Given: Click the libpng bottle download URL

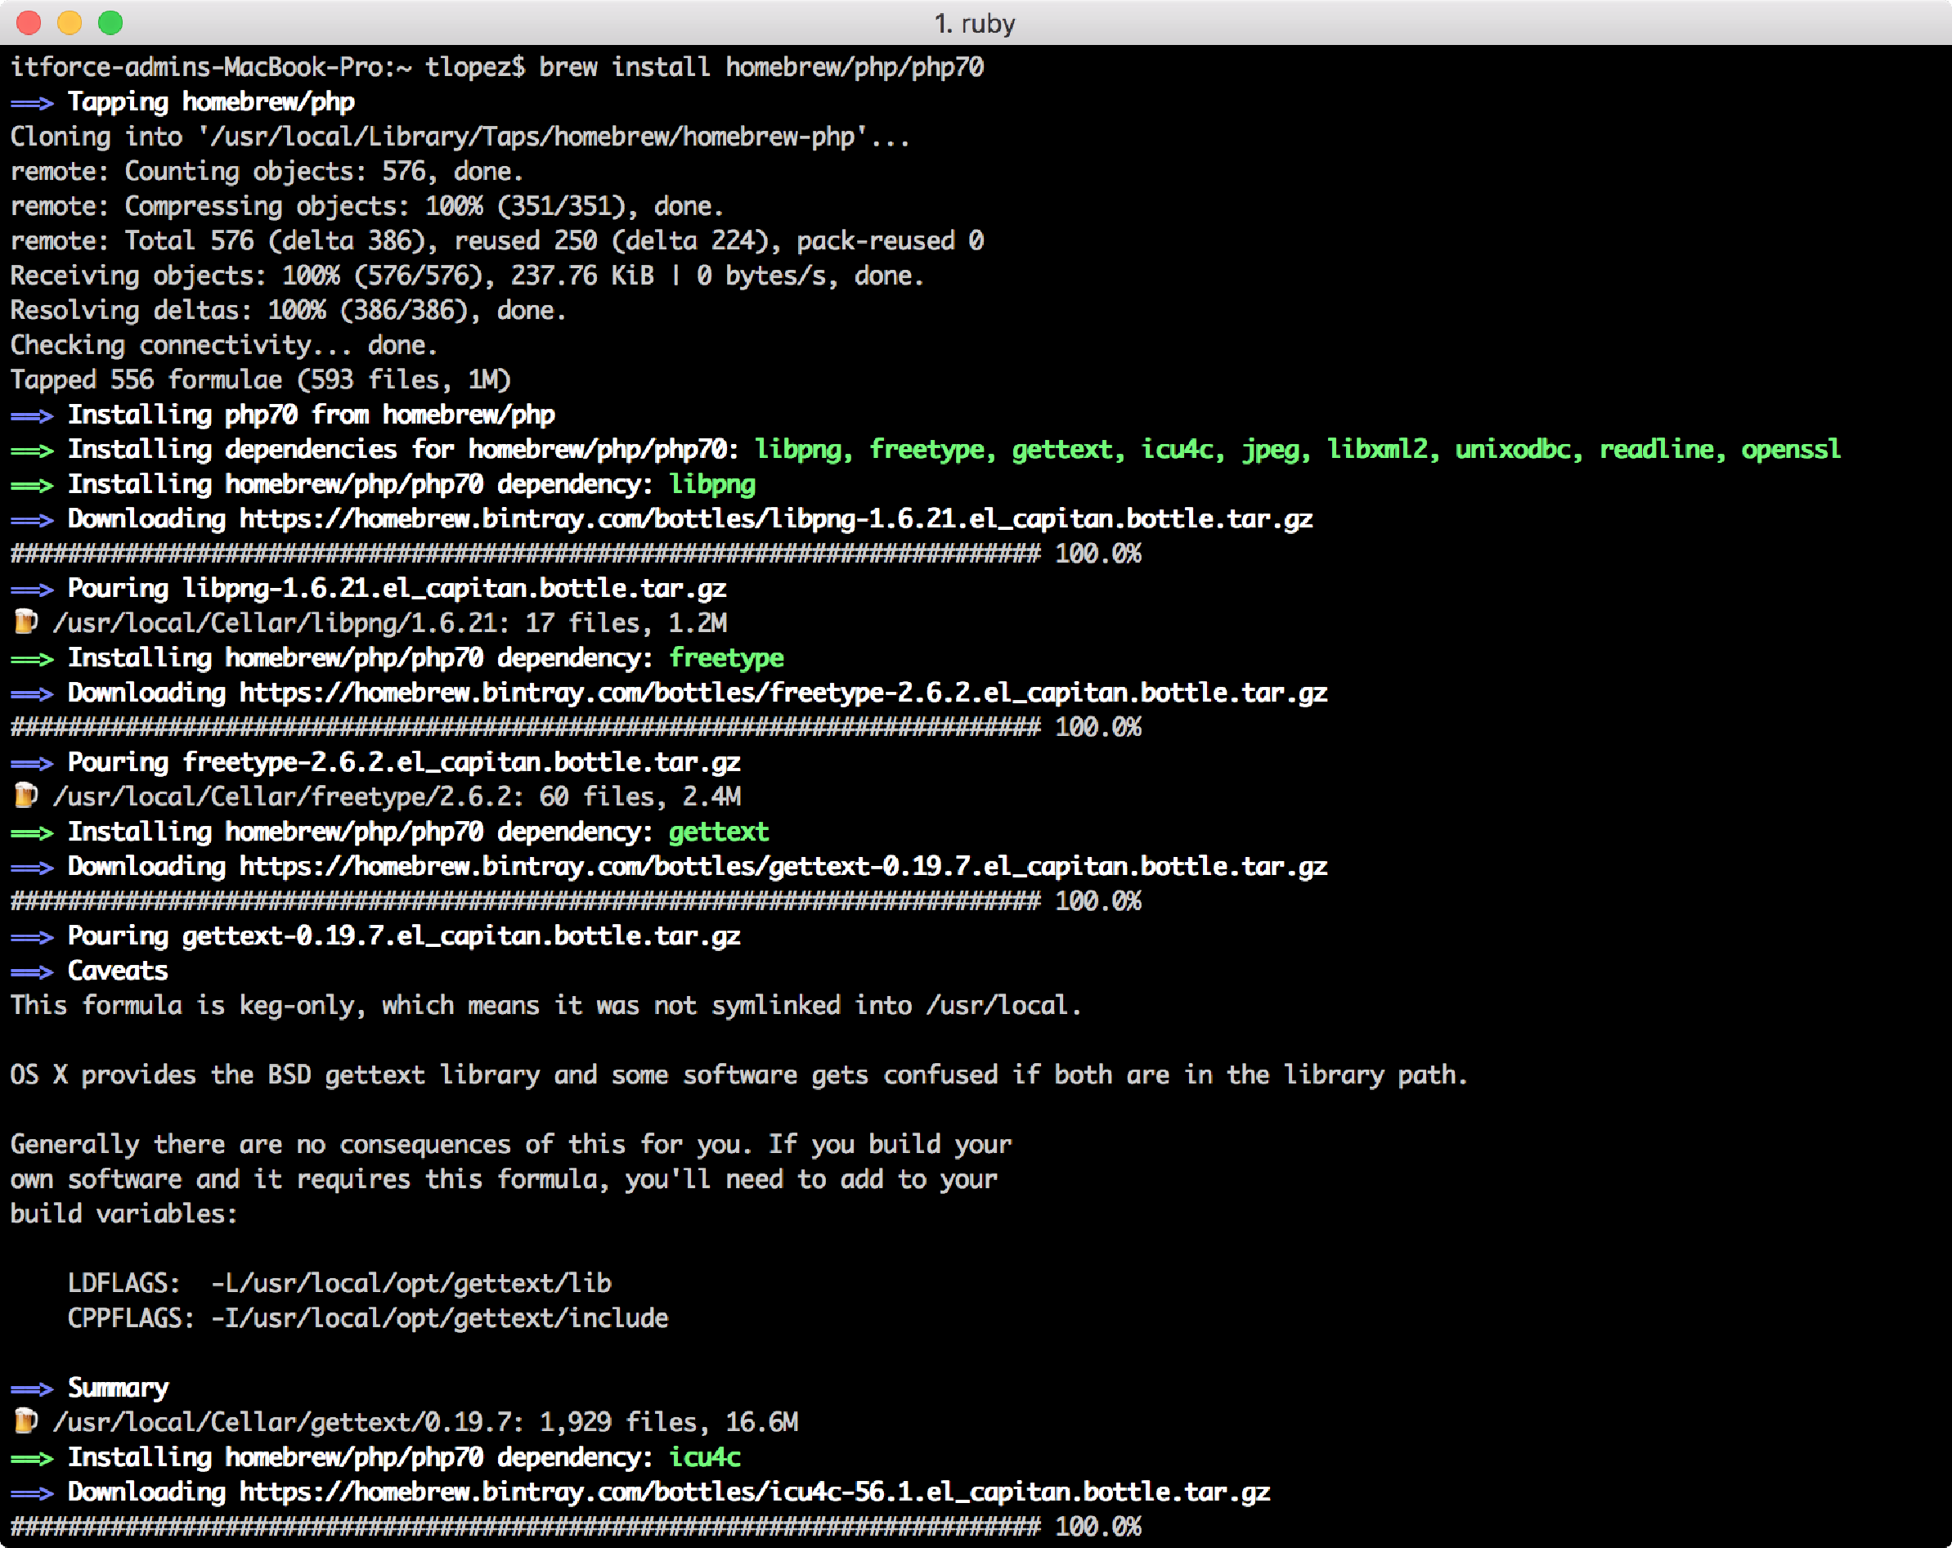Looking at the screenshot, I should coord(776,518).
